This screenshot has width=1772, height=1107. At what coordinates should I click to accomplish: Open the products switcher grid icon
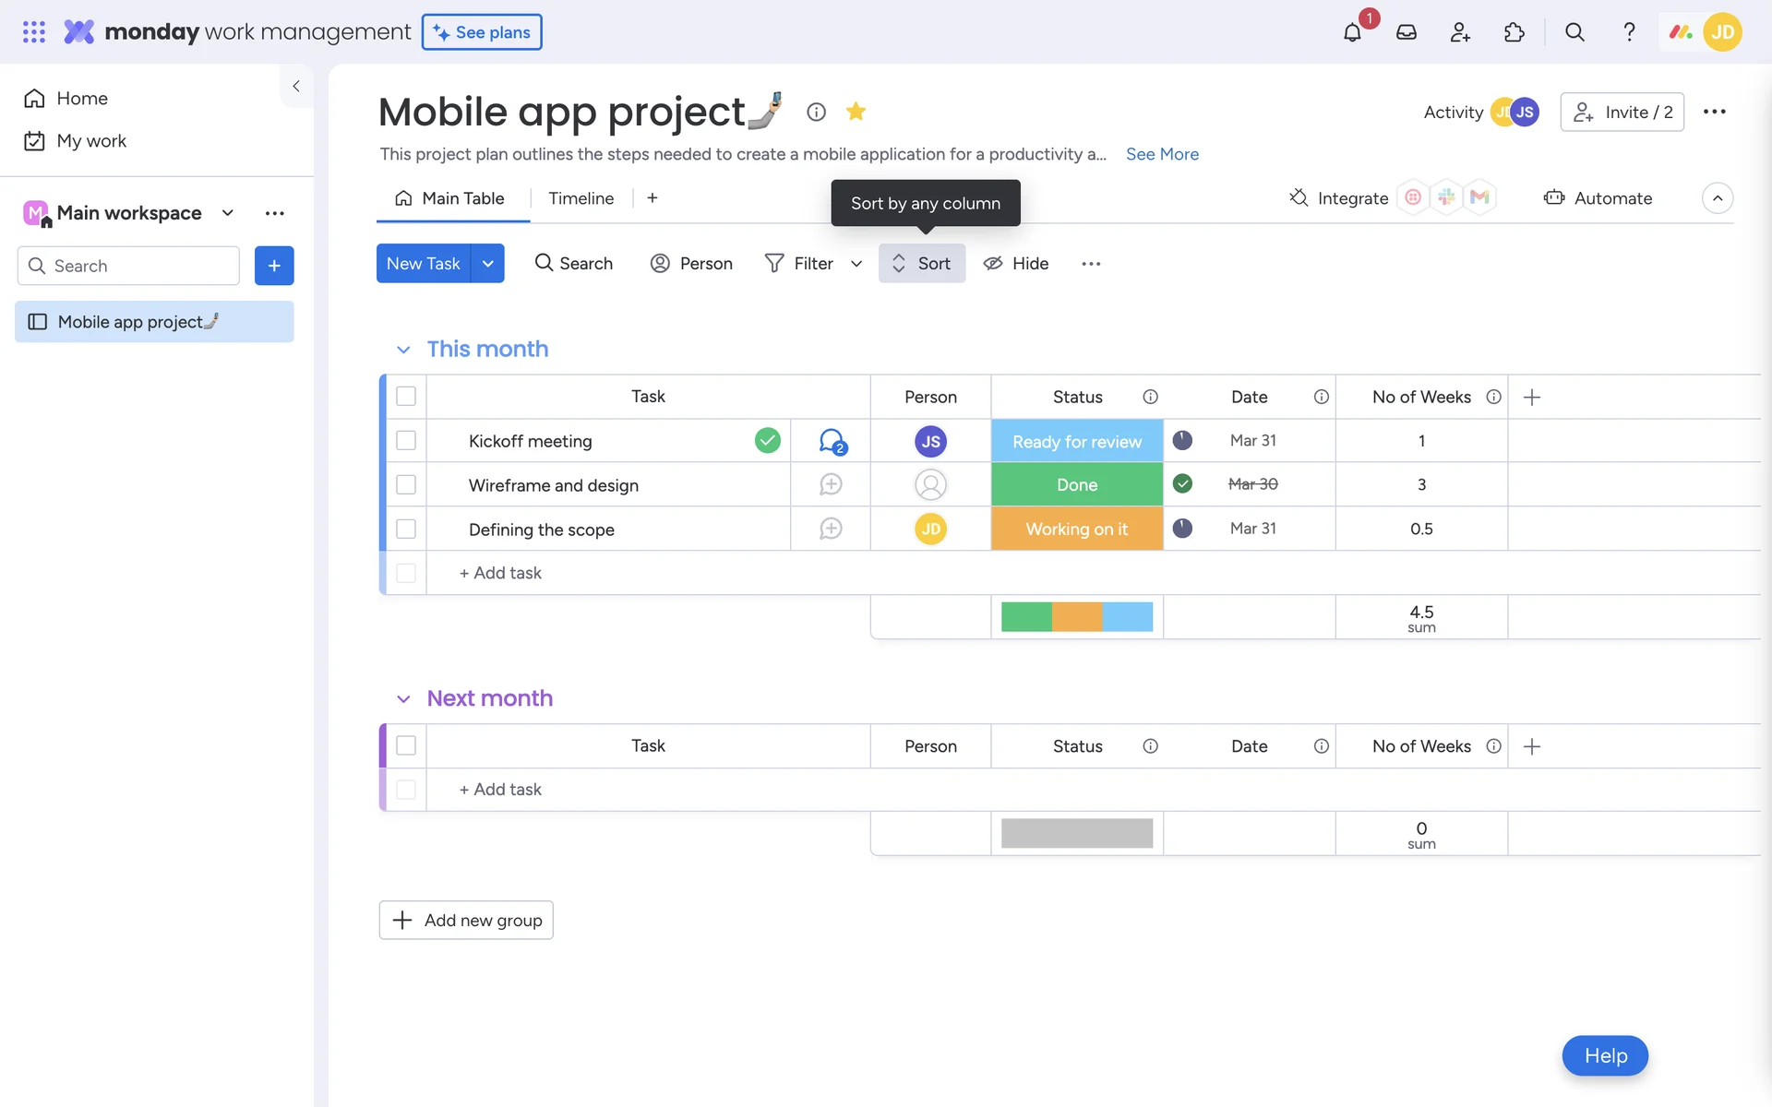34,32
